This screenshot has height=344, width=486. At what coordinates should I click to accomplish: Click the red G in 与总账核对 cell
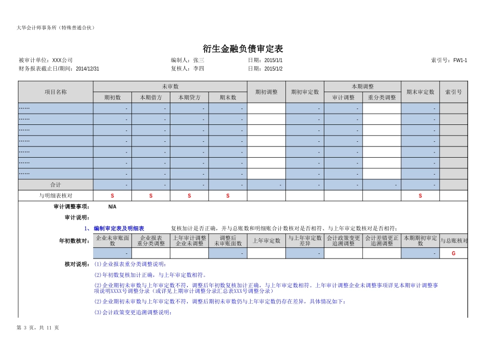453,253
